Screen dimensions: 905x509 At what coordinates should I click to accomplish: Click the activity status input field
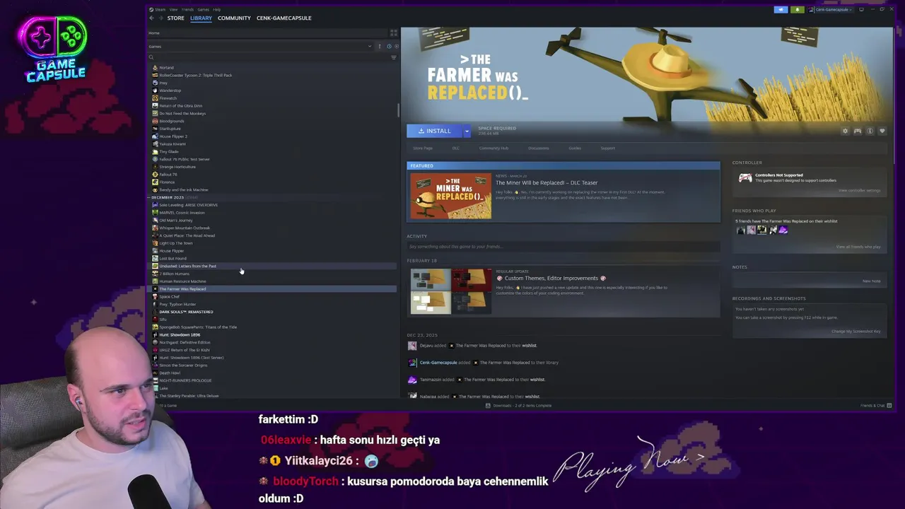[x=563, y=247]
